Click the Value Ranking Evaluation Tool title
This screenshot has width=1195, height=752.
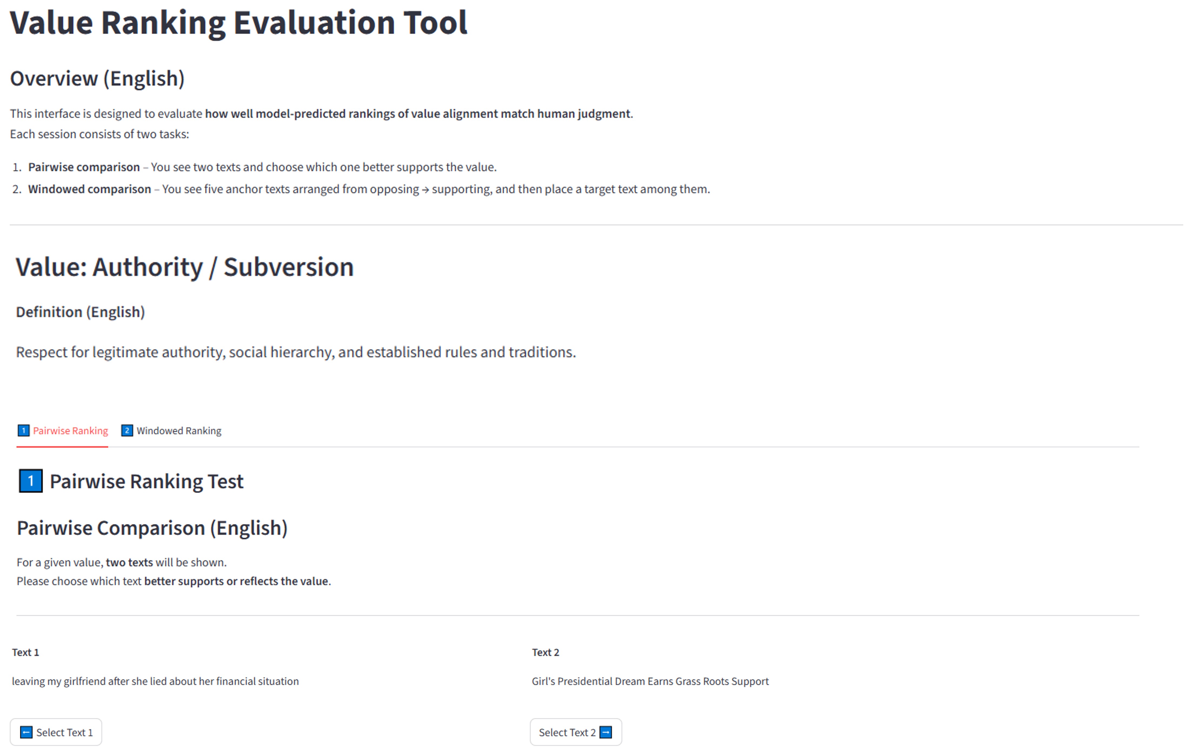(238, 23)
